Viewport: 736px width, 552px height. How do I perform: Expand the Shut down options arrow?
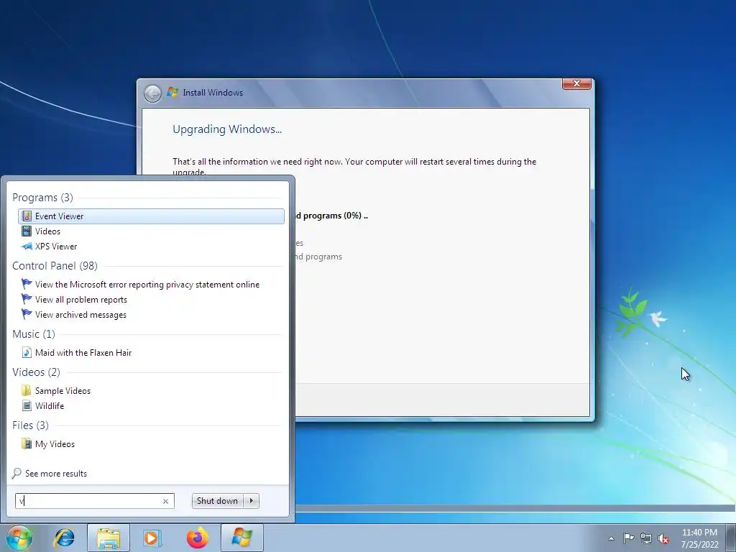pyautogui.click(x=252, y=501)
